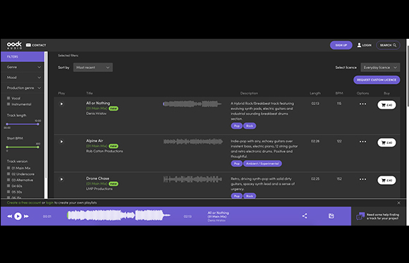
Task: Open the chat help icon
Action: pos(360,216)
